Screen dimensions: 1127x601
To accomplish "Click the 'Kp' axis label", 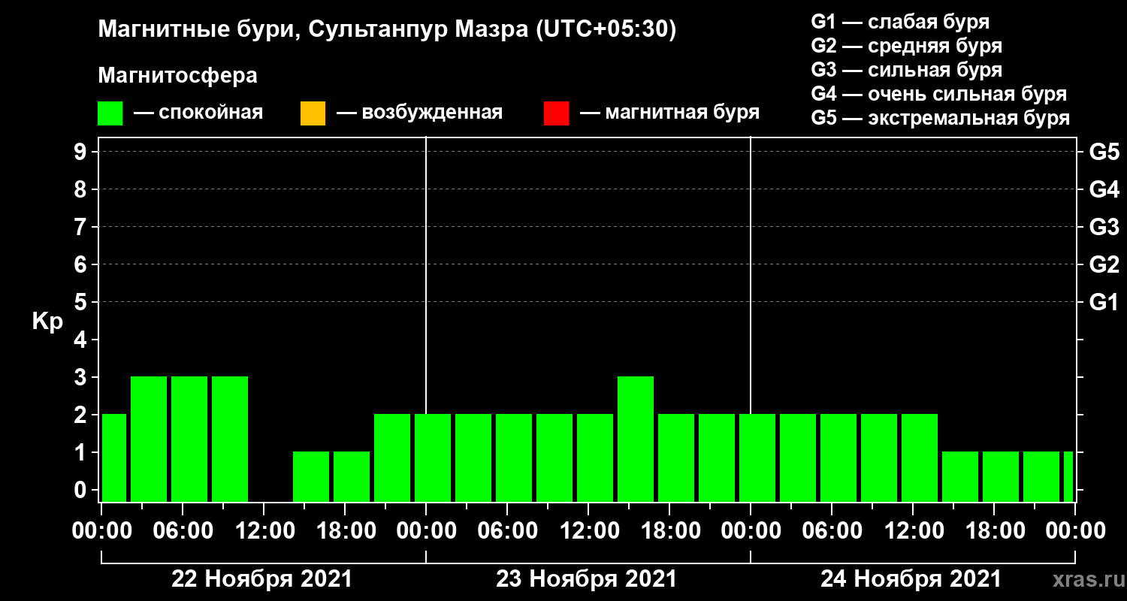I will pyautogui.click(x=47, y=322).
